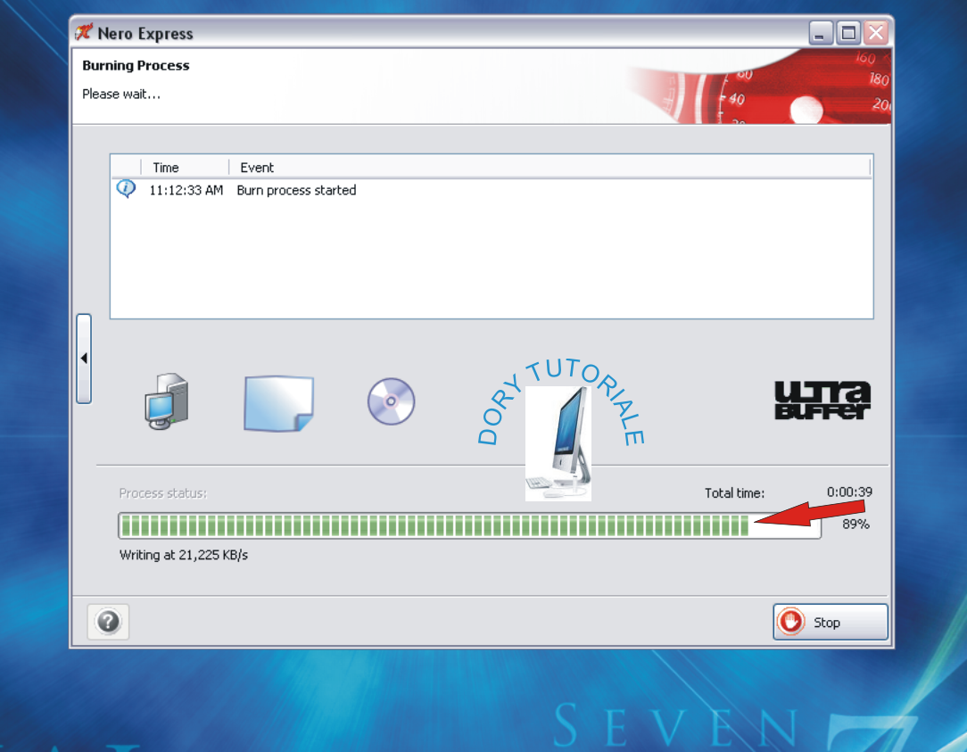Click the burn progress bar
This screenshot has width=967, height=752.
pos(469,525)
